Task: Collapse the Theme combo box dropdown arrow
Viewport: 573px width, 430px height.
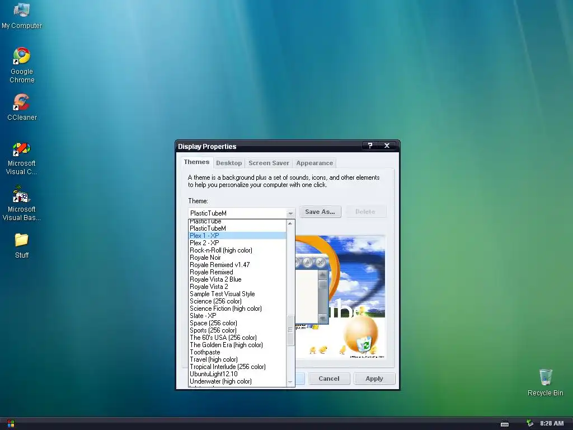Action: 290,213
